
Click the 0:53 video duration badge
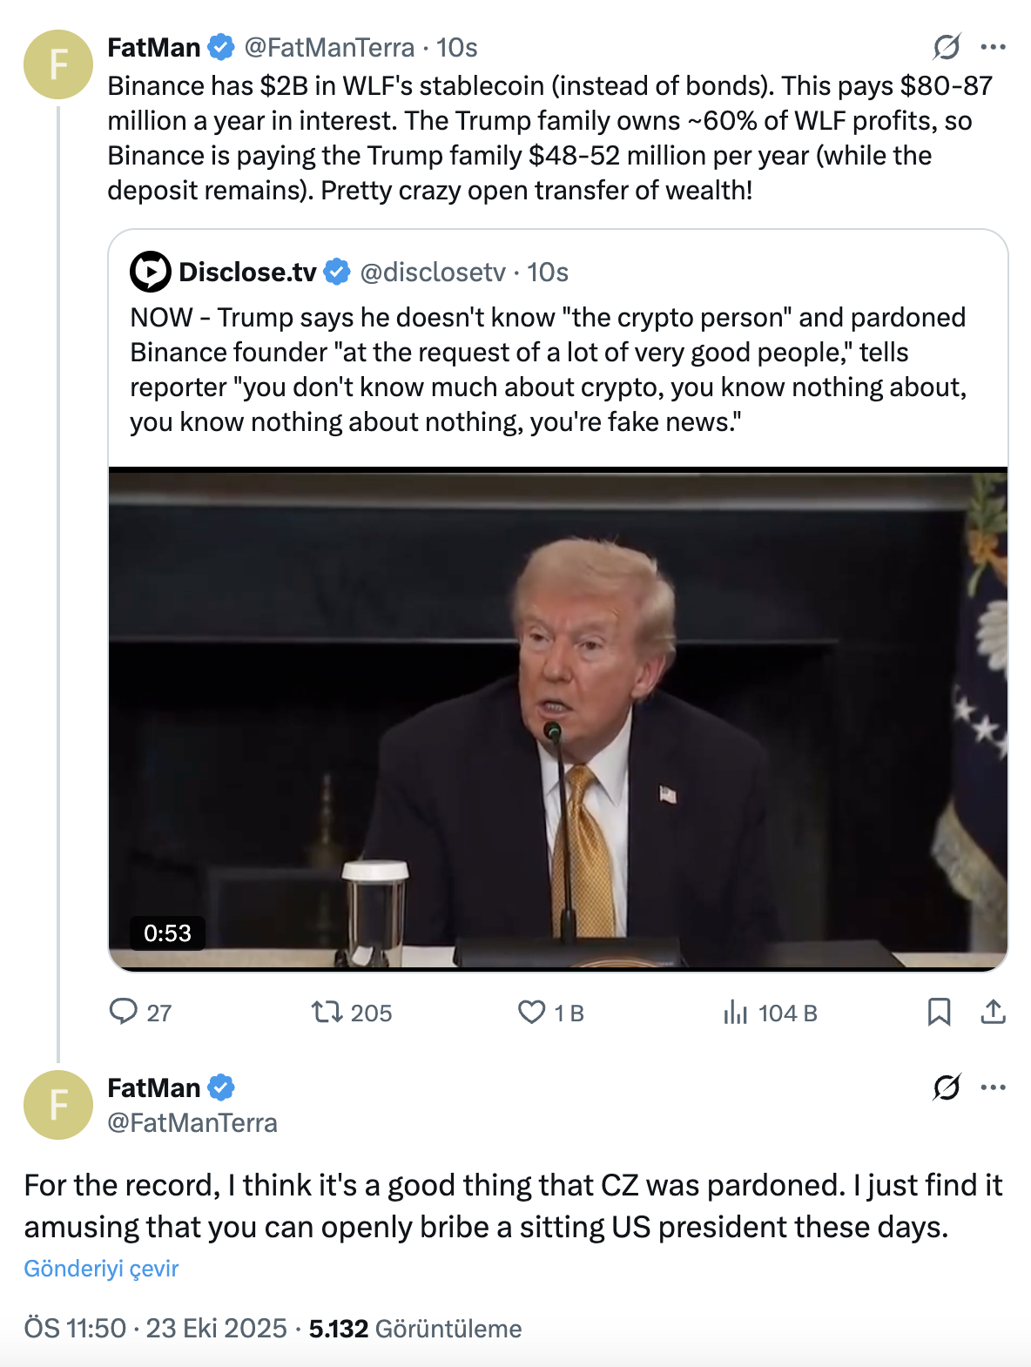(x=167, y=933)
